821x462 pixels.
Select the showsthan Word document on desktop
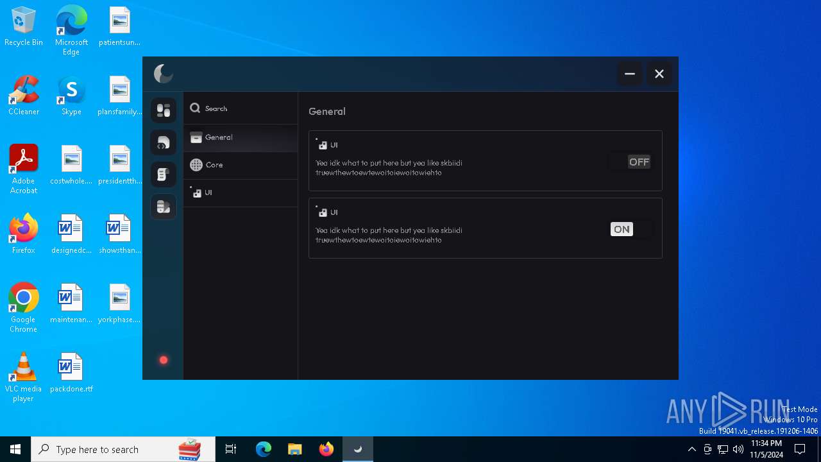click(x=119, y=234)
